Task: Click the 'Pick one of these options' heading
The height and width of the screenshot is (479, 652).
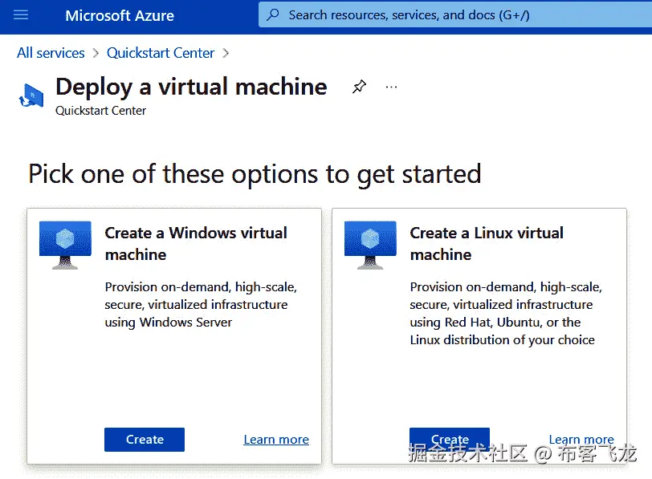Action: 255,174
